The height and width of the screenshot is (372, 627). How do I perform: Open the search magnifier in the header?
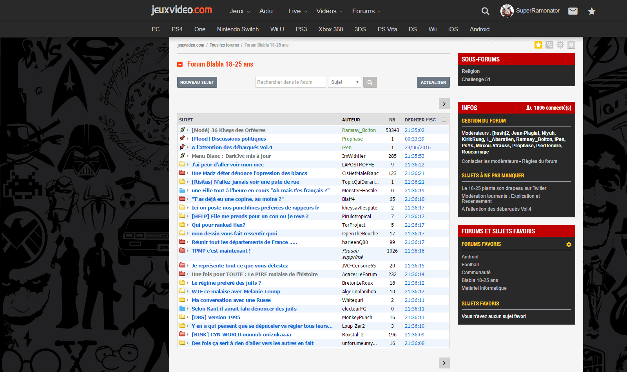[x=485, y=11]
